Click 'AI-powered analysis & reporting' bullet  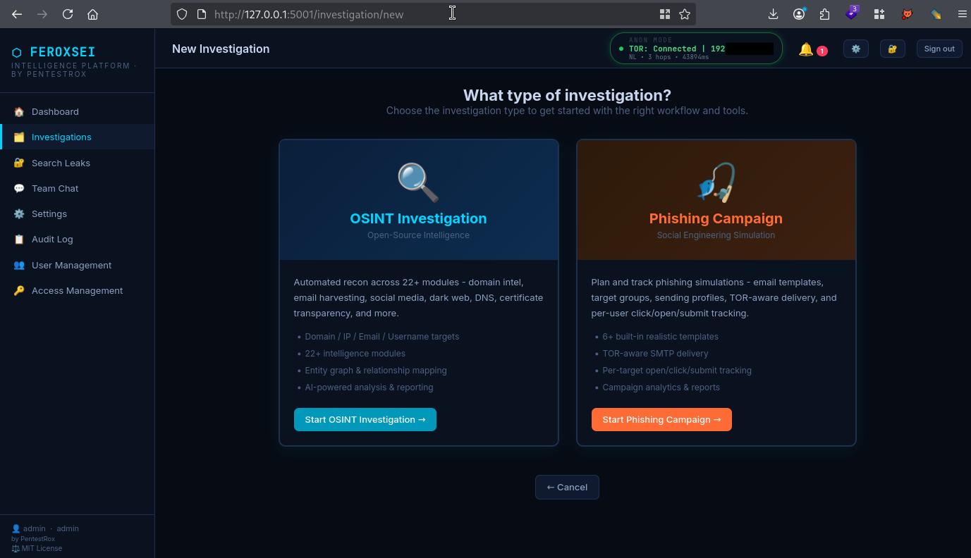point(369,387)
